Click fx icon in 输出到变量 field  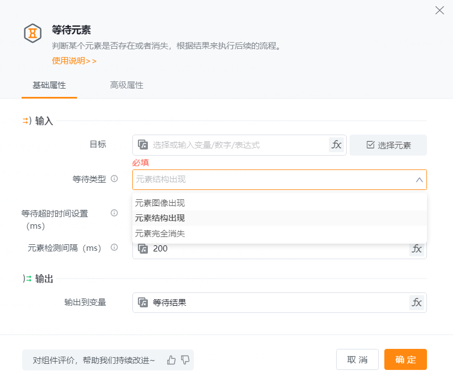tap(416, 302)
